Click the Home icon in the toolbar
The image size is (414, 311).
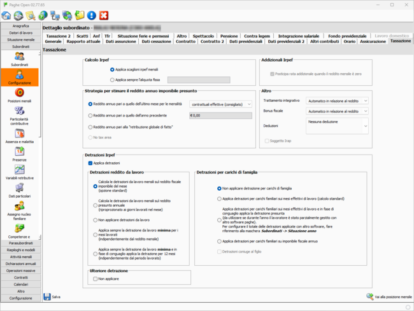[6, 15]
